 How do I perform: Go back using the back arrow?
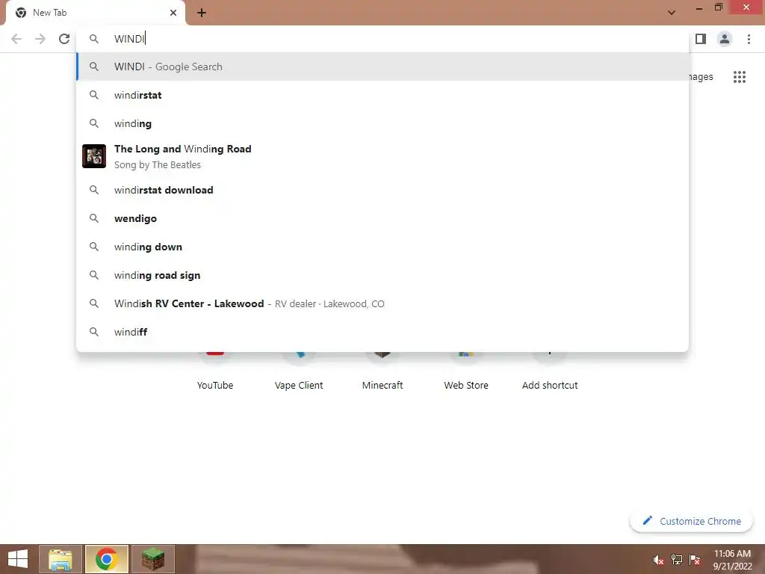[x=16, y=39]
